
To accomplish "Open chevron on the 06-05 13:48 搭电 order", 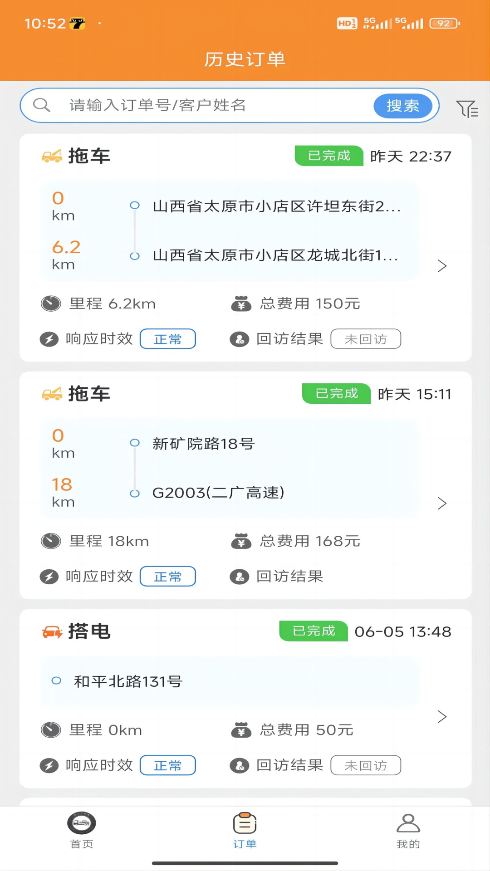I will 442,717.
